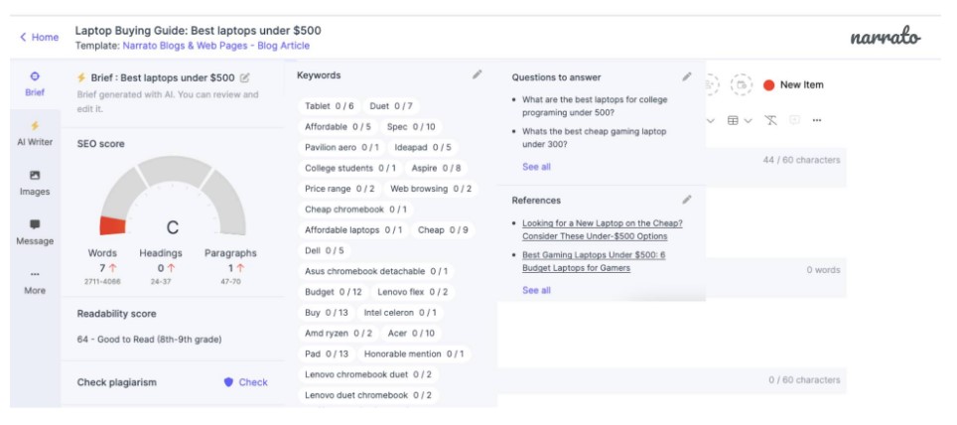Click the due date calendar icon

[740, 85]
